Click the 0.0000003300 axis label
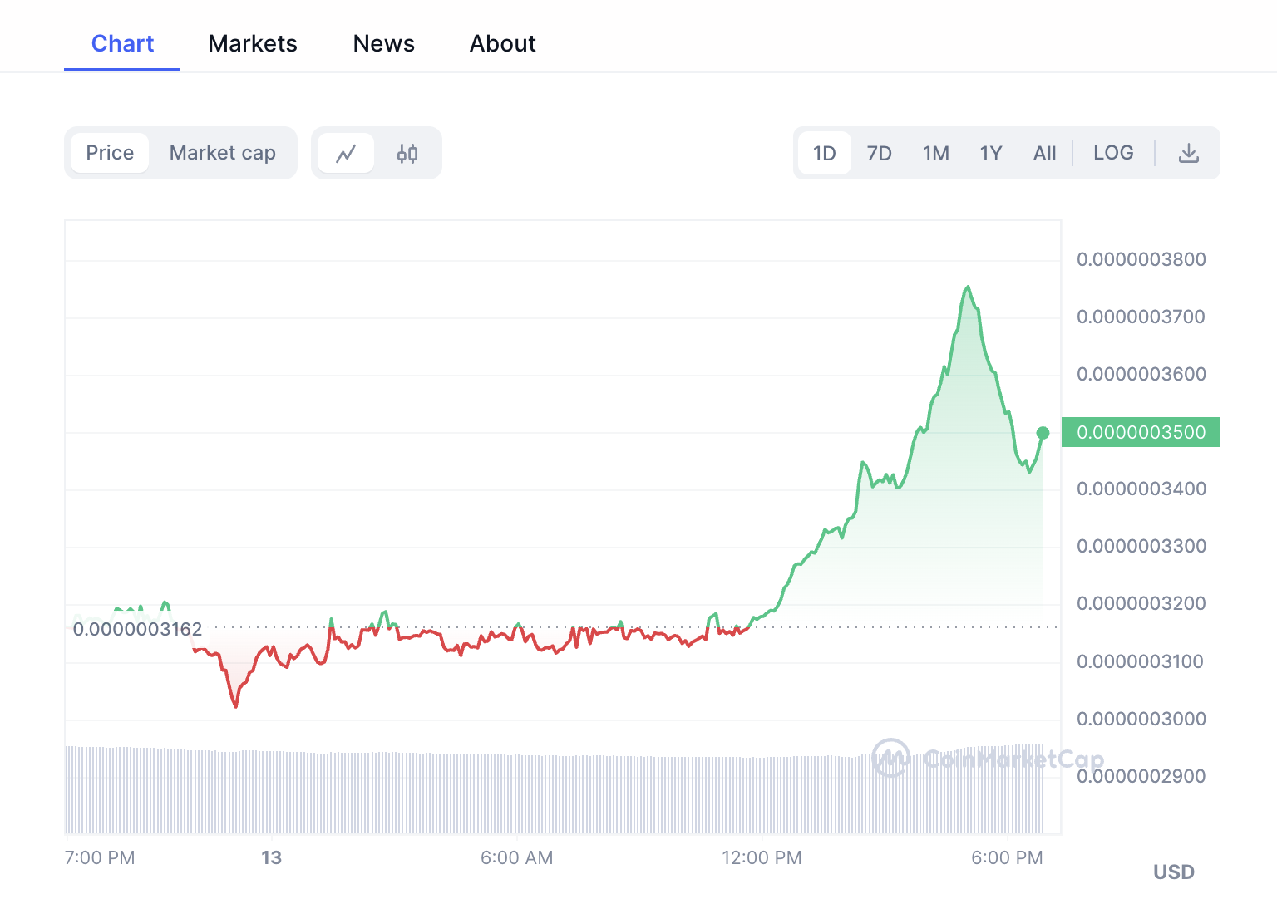Image resolution: width=1277 pixels, height=909 pixels. coord(1141,546)
